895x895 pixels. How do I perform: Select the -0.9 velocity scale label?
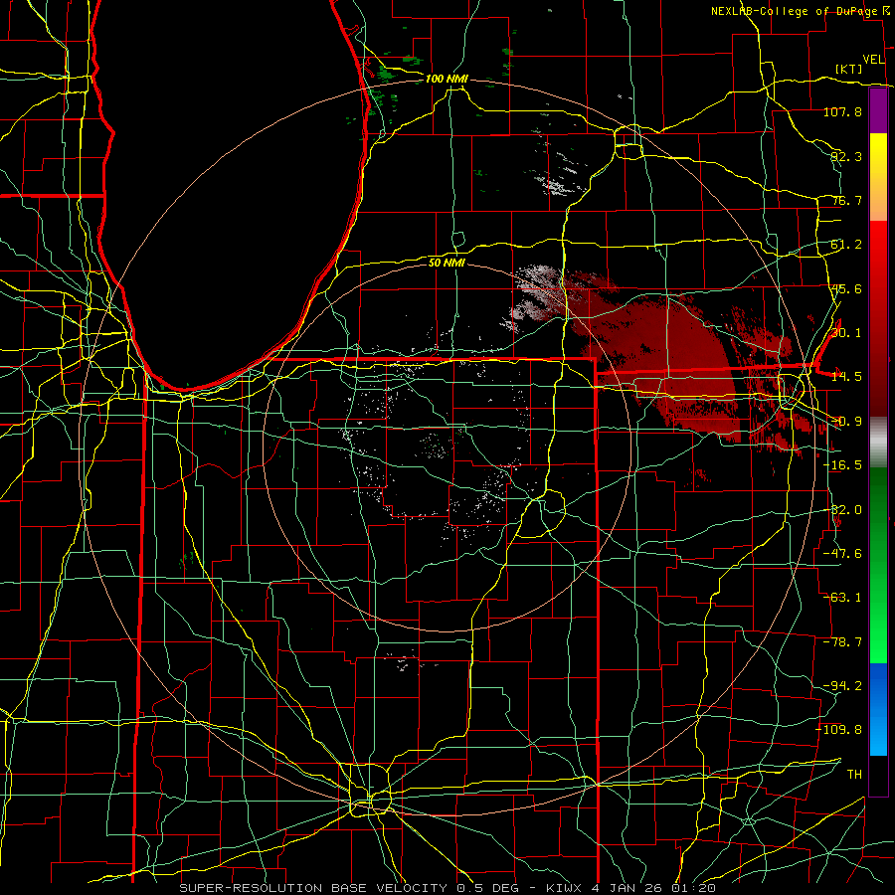846,422
